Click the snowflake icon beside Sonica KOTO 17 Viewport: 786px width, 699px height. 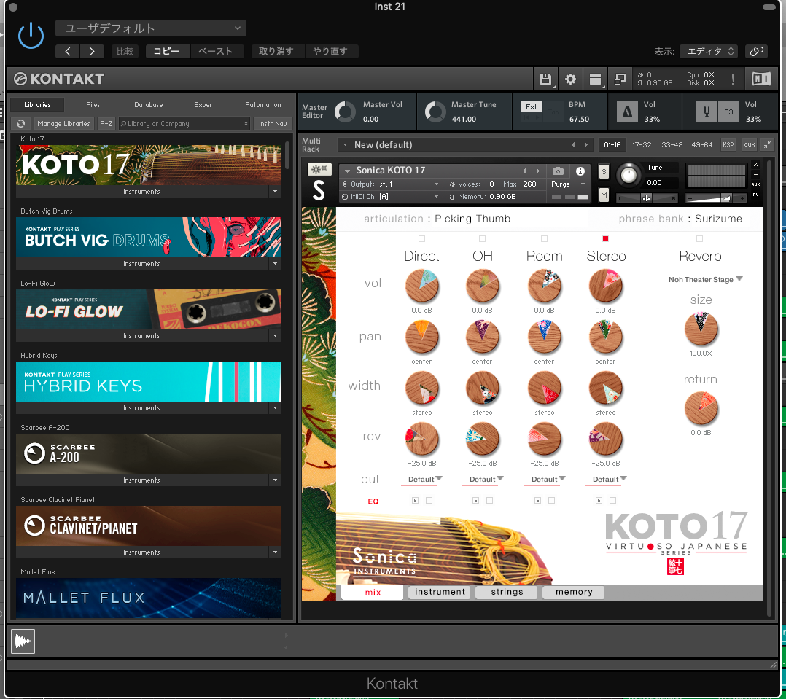coord(319,169)
